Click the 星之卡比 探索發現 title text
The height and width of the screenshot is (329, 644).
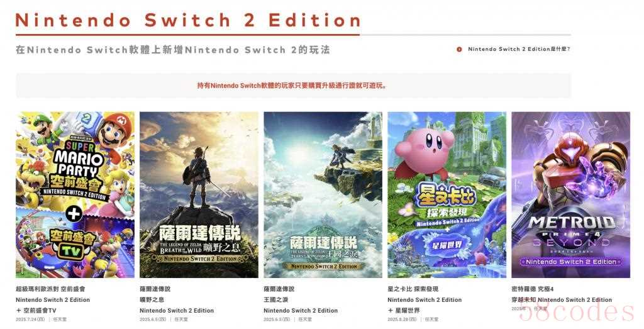pyautogui.click(x=413, y=289)
